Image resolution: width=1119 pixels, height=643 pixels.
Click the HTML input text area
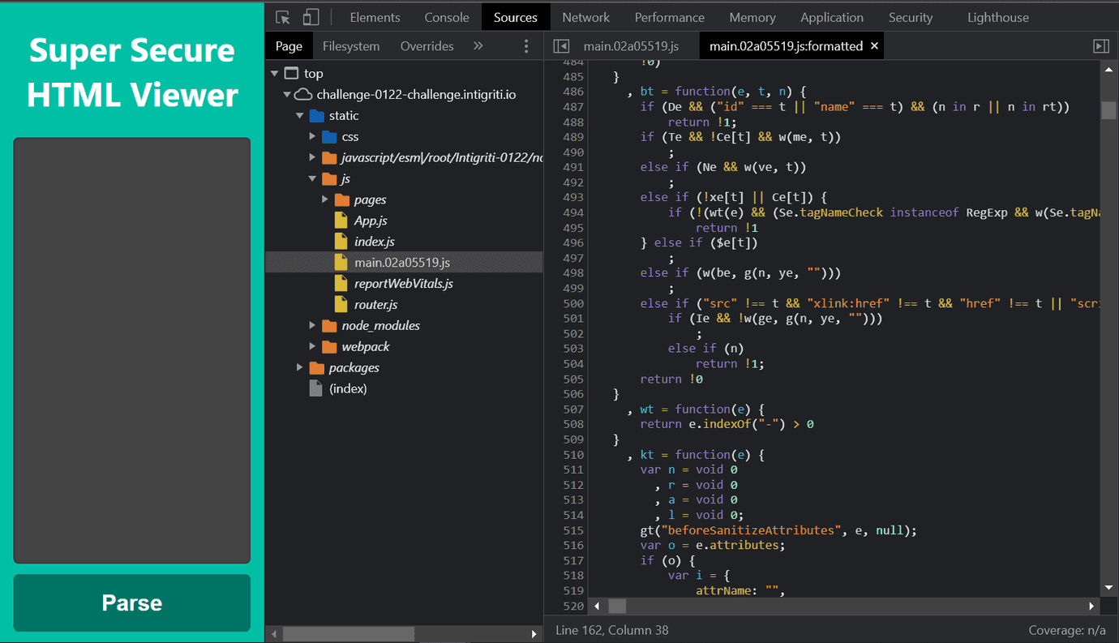131,350
